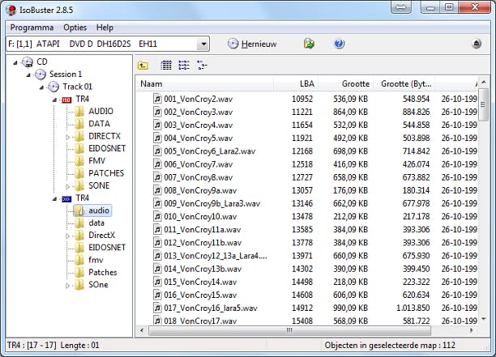
Task: Select the FMV folder
Action: point(96,161)
